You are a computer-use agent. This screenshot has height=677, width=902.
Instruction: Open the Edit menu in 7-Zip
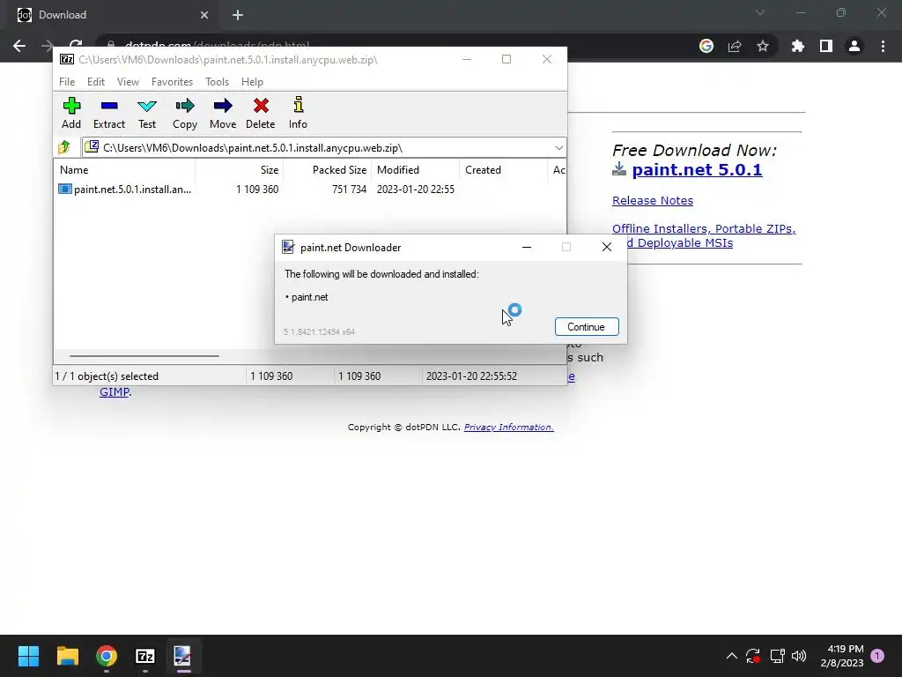[x=95, y=82]
